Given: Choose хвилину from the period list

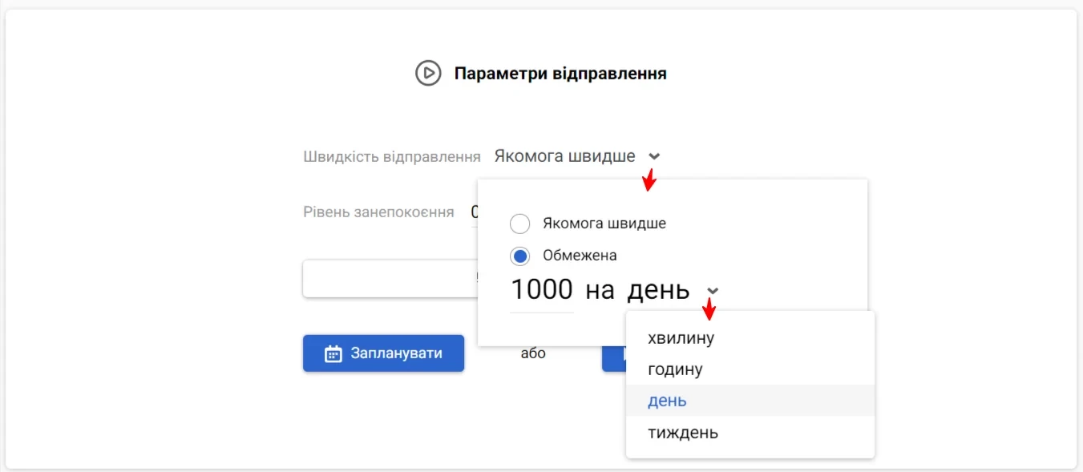Looking at the screenshot, I should [750, 338].
